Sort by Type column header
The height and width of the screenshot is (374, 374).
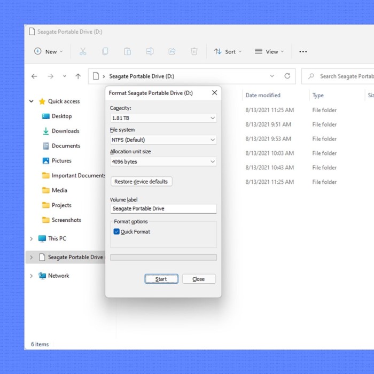(x=318, y=95)
